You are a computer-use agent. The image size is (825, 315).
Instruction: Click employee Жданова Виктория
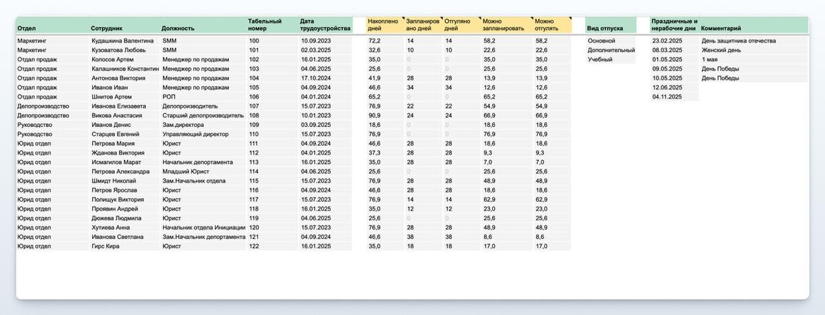click(117, 152)
